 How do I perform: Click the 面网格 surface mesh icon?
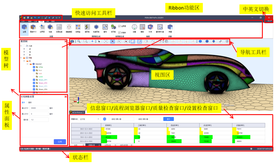point(87,28)
